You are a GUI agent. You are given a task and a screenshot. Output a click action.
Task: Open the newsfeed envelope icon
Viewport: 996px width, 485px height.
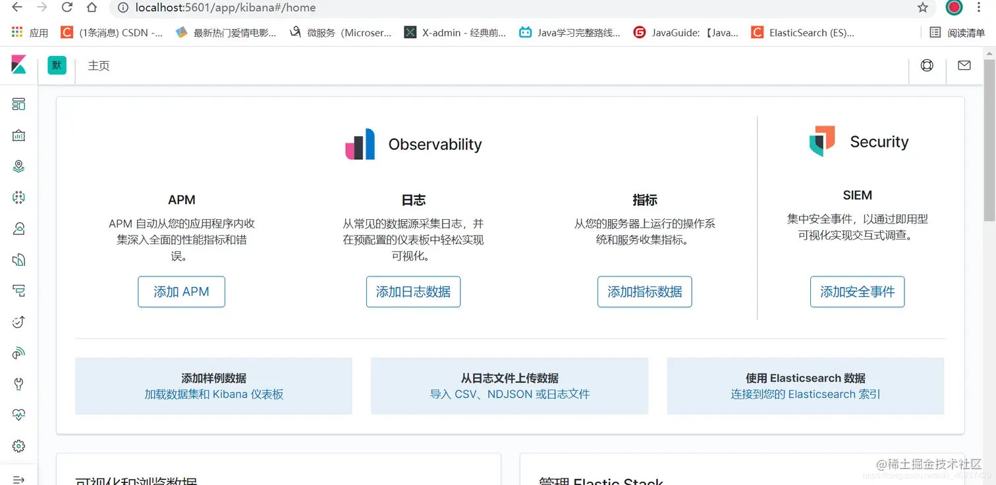coord(964,65)
